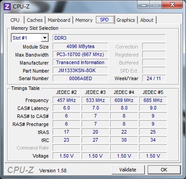Click PC3-10700 (667 MHz) bandwidth value
Screen dimensions: 186x179
(x=80, y=54)
